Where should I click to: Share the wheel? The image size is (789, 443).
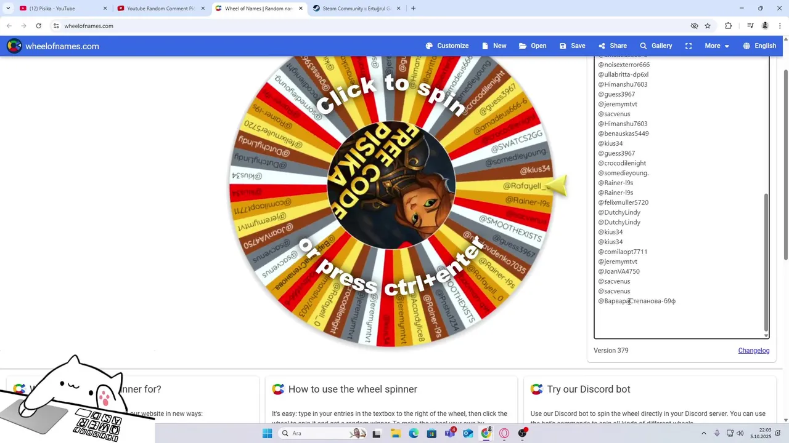(612, 46)
